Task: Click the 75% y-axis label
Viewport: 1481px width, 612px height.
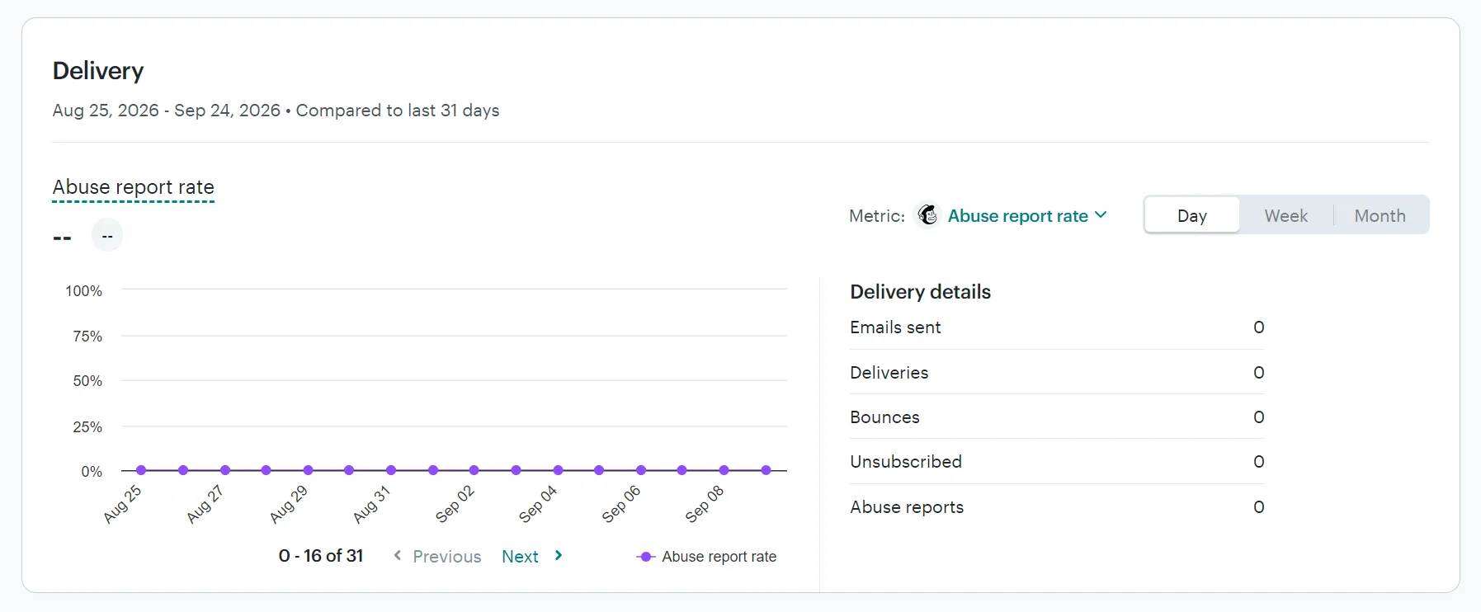Action: tap(87, 337)
